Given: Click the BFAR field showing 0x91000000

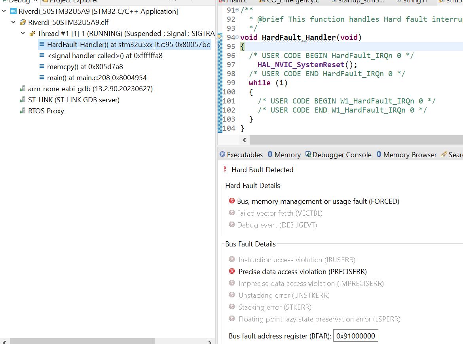Looking at the screenshot, I should pos(355,335).
